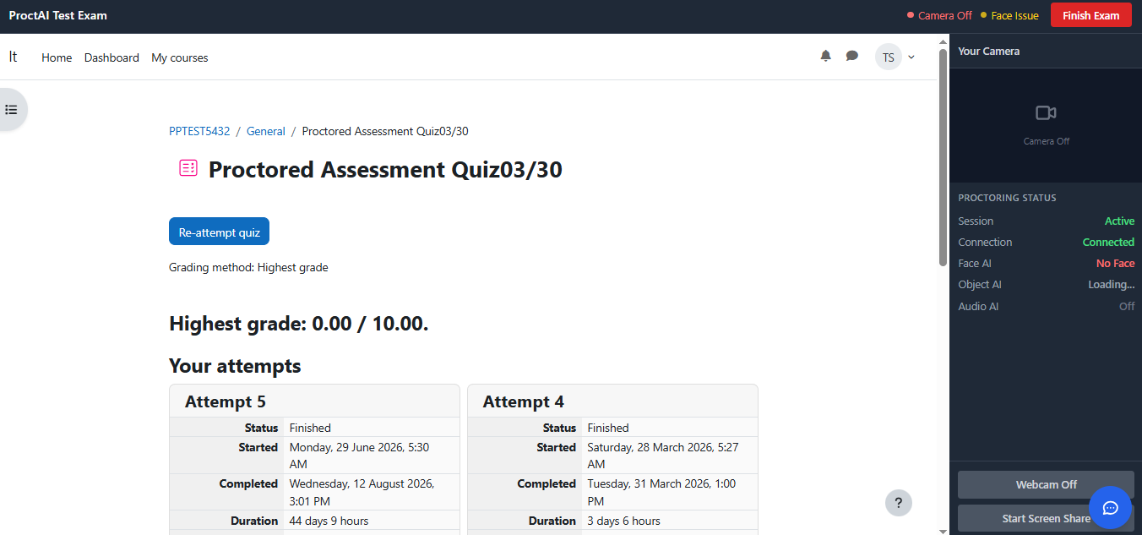Click the 'Active' session status value
1142x535 pixels.
1119,221
